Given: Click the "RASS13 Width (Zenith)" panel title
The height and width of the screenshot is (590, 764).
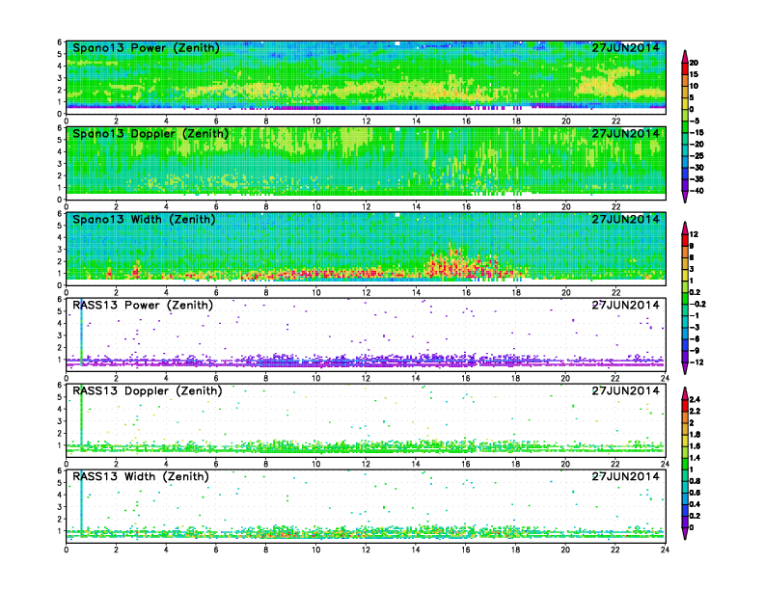Looking at the screenshot, I should 140,476.
